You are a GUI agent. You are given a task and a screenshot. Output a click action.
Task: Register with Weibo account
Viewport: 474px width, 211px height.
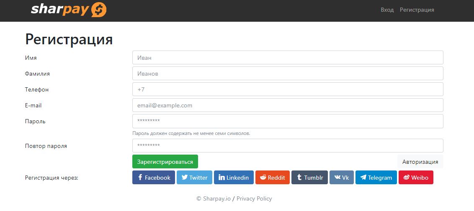click(416, 178)
